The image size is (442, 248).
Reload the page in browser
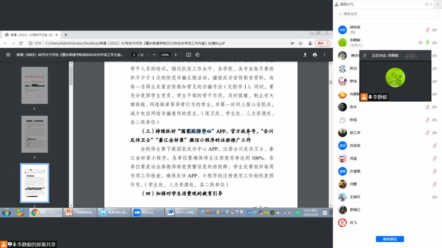21,43
